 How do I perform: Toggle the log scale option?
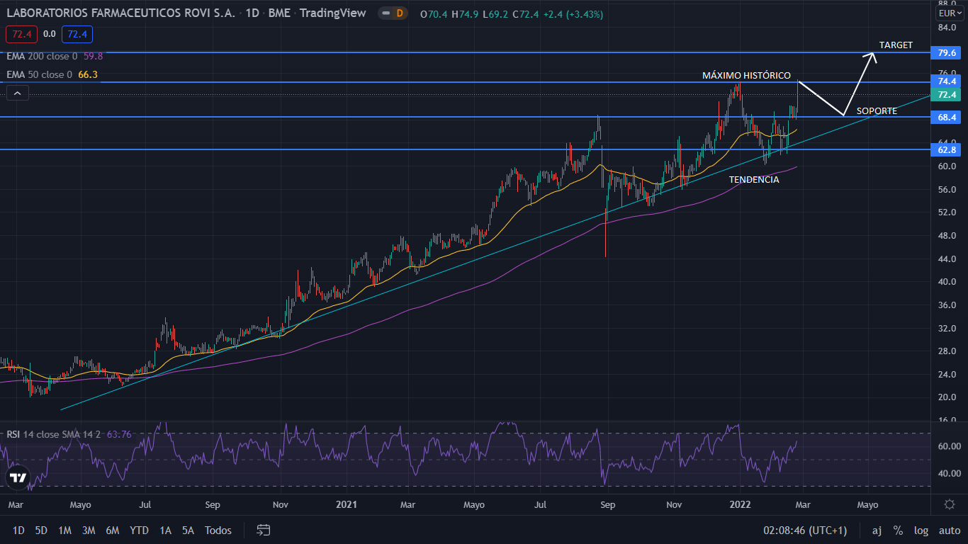921,530
